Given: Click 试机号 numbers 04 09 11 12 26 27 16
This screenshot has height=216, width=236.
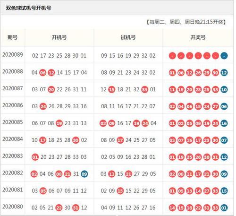Looking at the screenshot, I should [128, 207].
